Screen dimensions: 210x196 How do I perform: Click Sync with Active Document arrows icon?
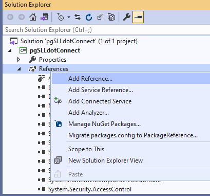click(x=78, y=17)
